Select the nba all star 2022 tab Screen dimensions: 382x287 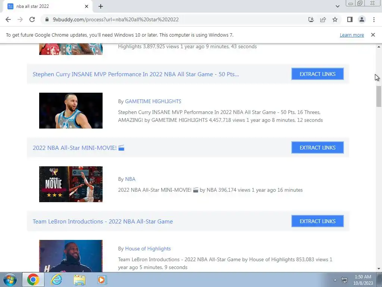[47, 6]
